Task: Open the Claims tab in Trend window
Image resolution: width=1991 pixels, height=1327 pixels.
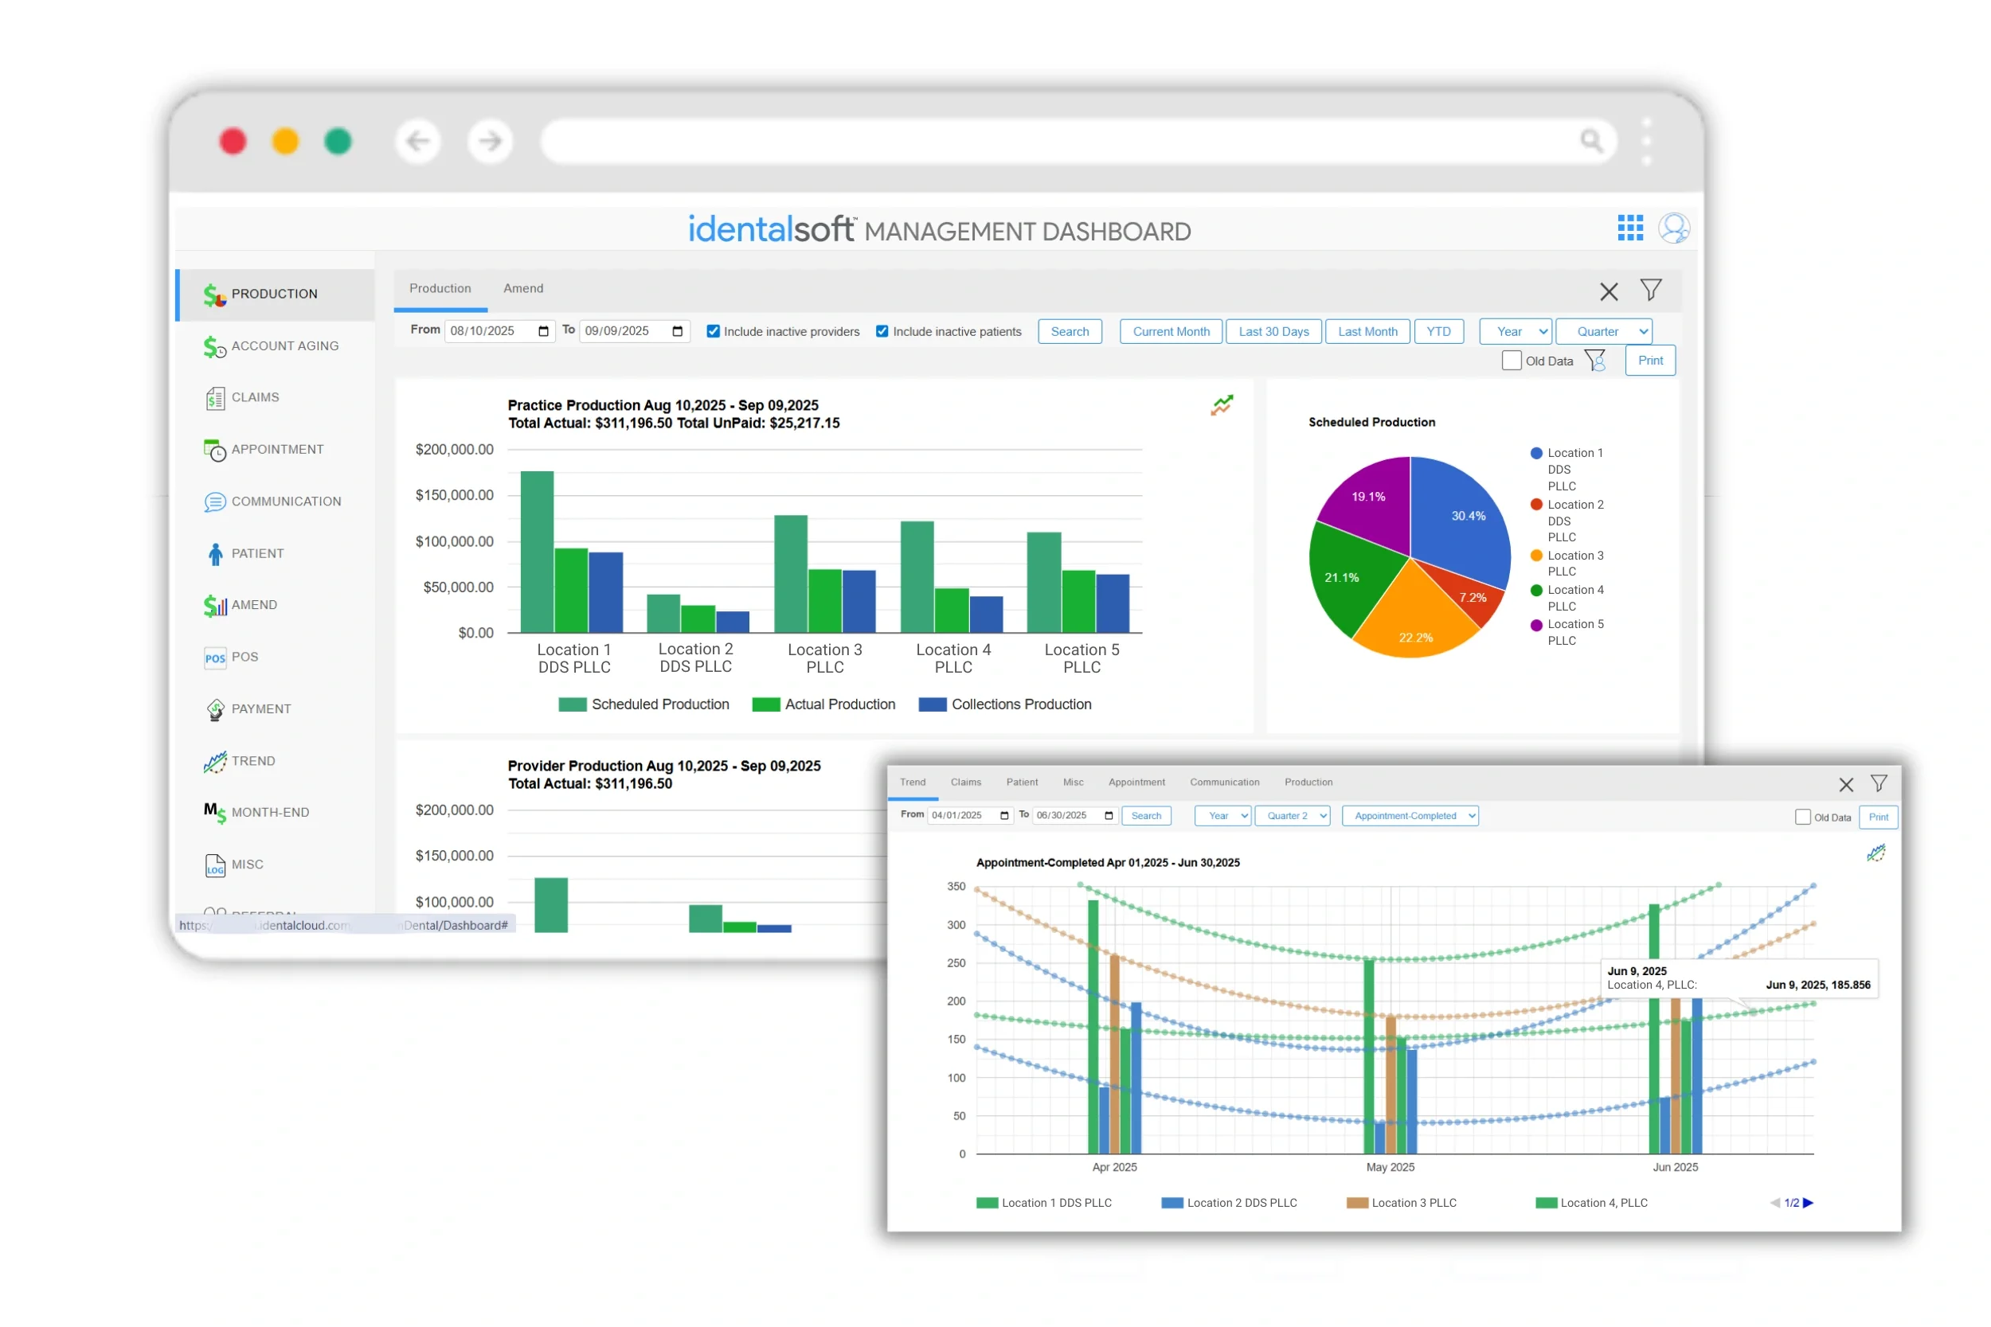Action: pyautogui.click(x=965, y=782)
